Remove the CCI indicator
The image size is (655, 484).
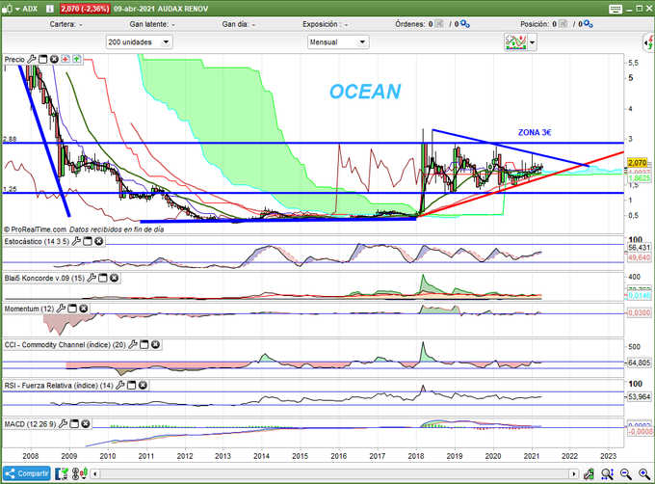pyautogui.click(x=155, y=345)
